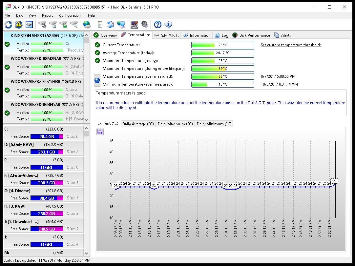The height and width of the screenshot is (266, 355).
Task: Click the J: free space (? GB) bar
Action: pos(47,244)
